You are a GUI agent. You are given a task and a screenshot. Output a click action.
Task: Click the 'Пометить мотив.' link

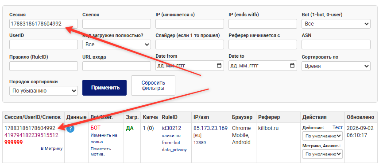point(101,152)
